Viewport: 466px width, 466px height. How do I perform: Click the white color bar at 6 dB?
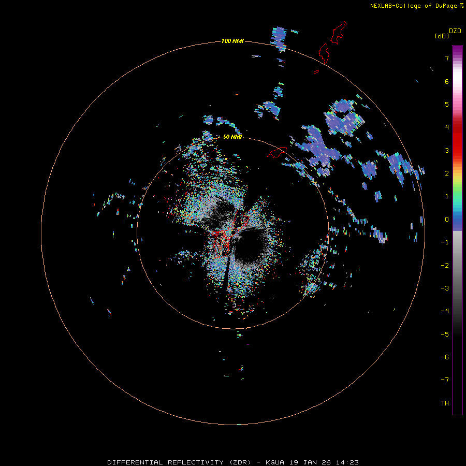[457, 81]
